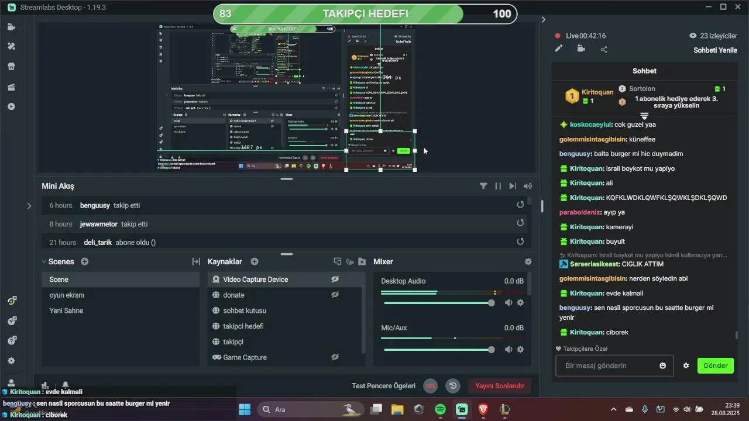Open the Settings gear in left sidebar
Screen dimensions: 749x421
pyautogui.click(x=11, y=361)
